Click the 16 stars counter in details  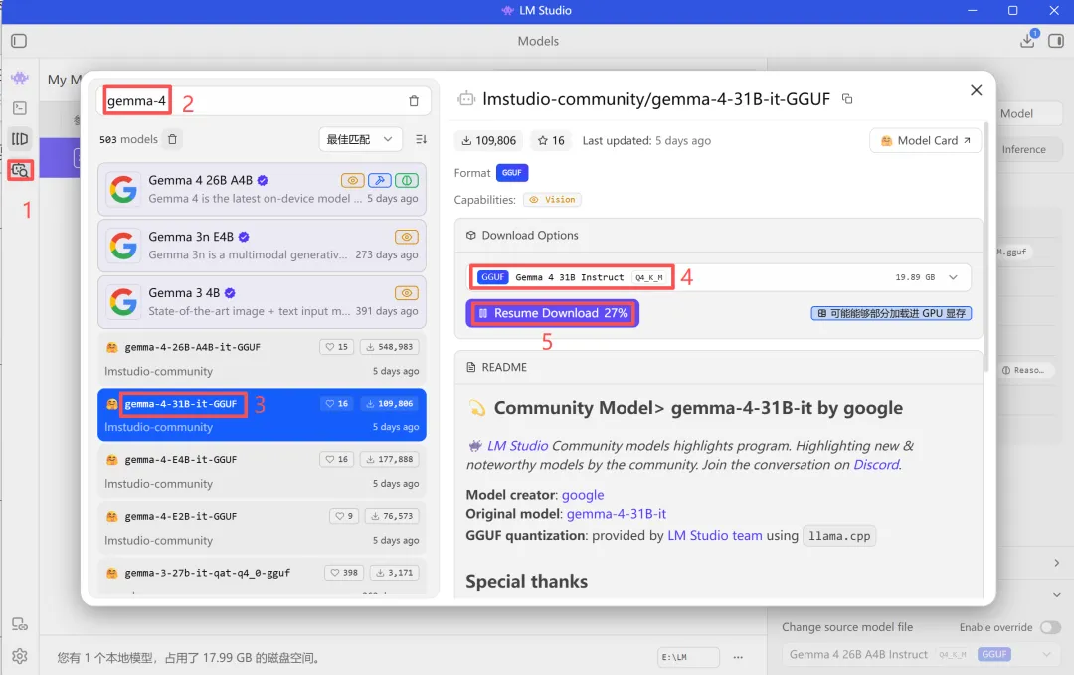(x=551, y=140)
